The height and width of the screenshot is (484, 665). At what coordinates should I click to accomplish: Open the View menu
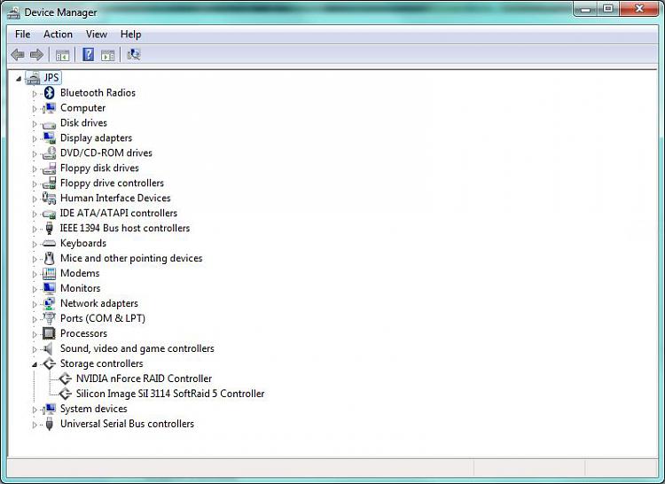(97, 35)
